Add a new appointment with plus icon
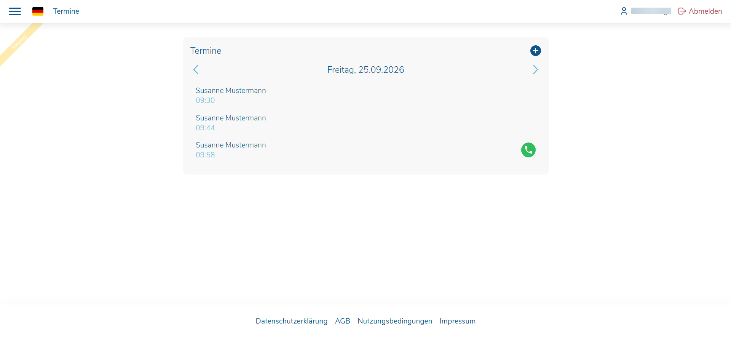This screenshot has height=338, width=731. click(x=535, y=51)
